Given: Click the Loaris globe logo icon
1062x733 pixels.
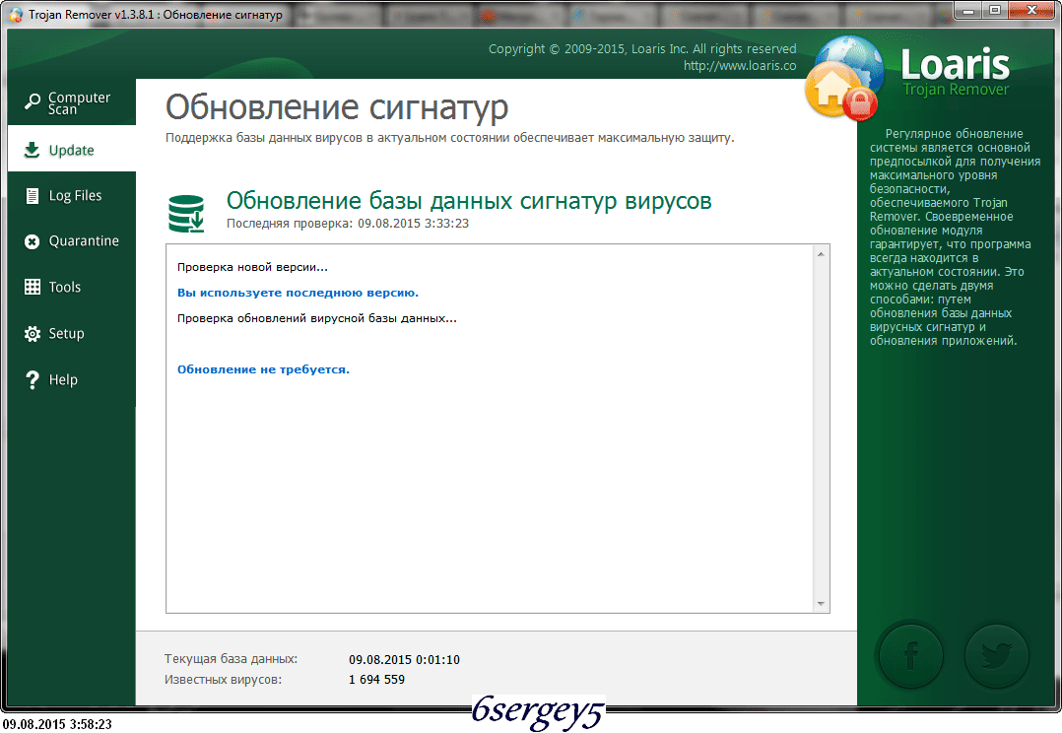Looking at the screenshot, I should click(844, 78).
